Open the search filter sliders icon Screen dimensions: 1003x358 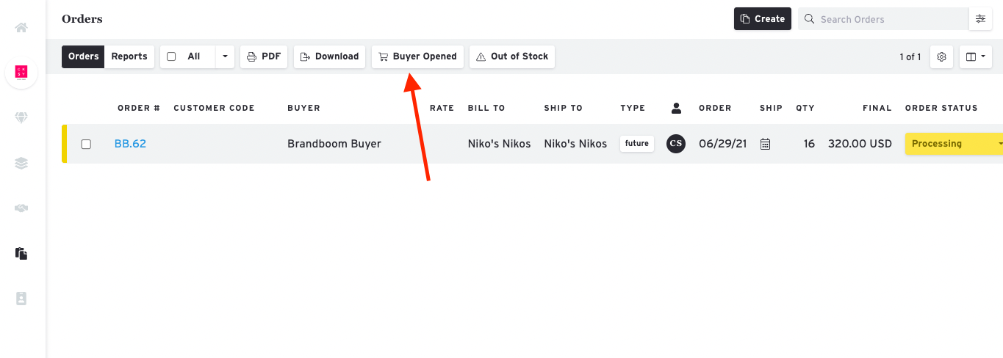[x=980, y=19]
